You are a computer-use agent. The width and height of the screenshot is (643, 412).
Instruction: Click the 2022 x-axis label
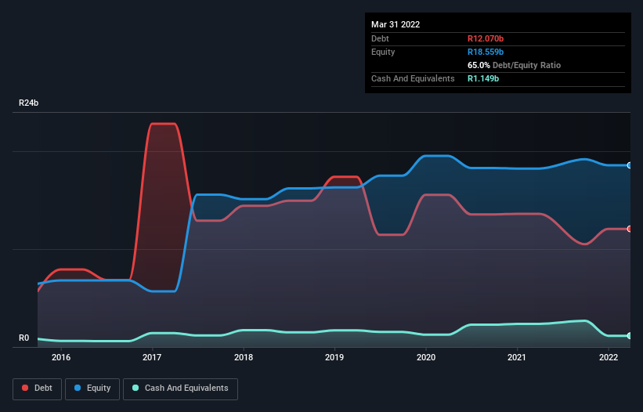(x=609, y=357)
